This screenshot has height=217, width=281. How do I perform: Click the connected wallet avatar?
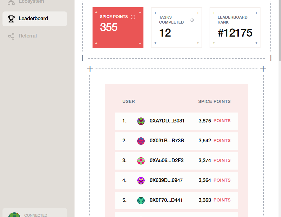[14, 215]
